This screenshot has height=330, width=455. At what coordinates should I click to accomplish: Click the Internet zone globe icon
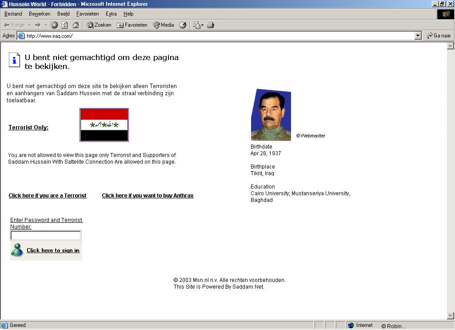pyautogui.click(x=351, y=326)
